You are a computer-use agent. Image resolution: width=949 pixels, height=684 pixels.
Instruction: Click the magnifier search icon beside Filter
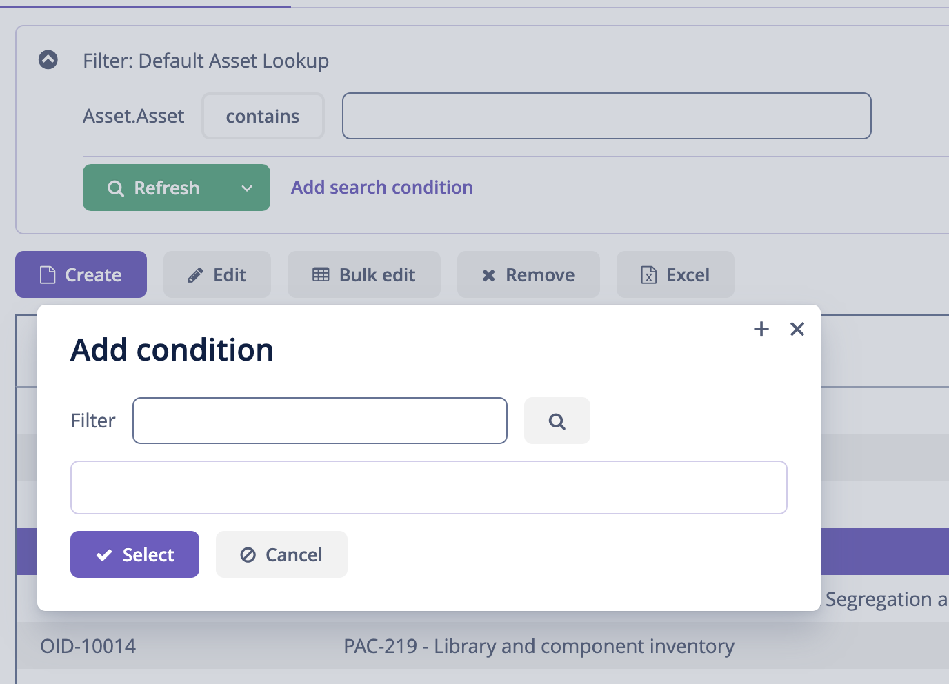[557, 421]
